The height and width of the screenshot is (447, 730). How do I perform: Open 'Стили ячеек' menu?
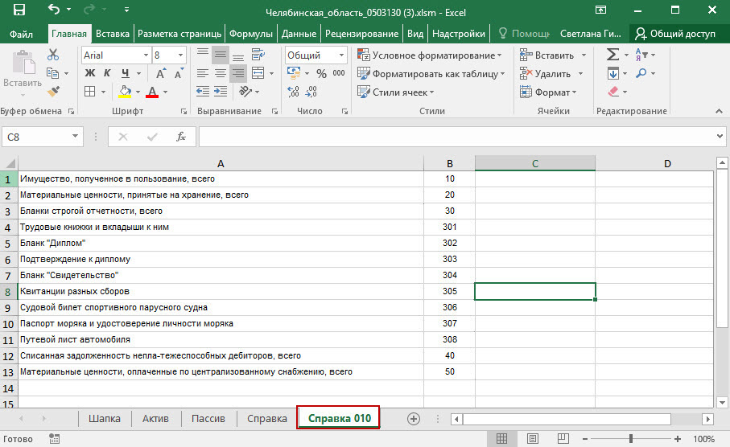[395, 92]
